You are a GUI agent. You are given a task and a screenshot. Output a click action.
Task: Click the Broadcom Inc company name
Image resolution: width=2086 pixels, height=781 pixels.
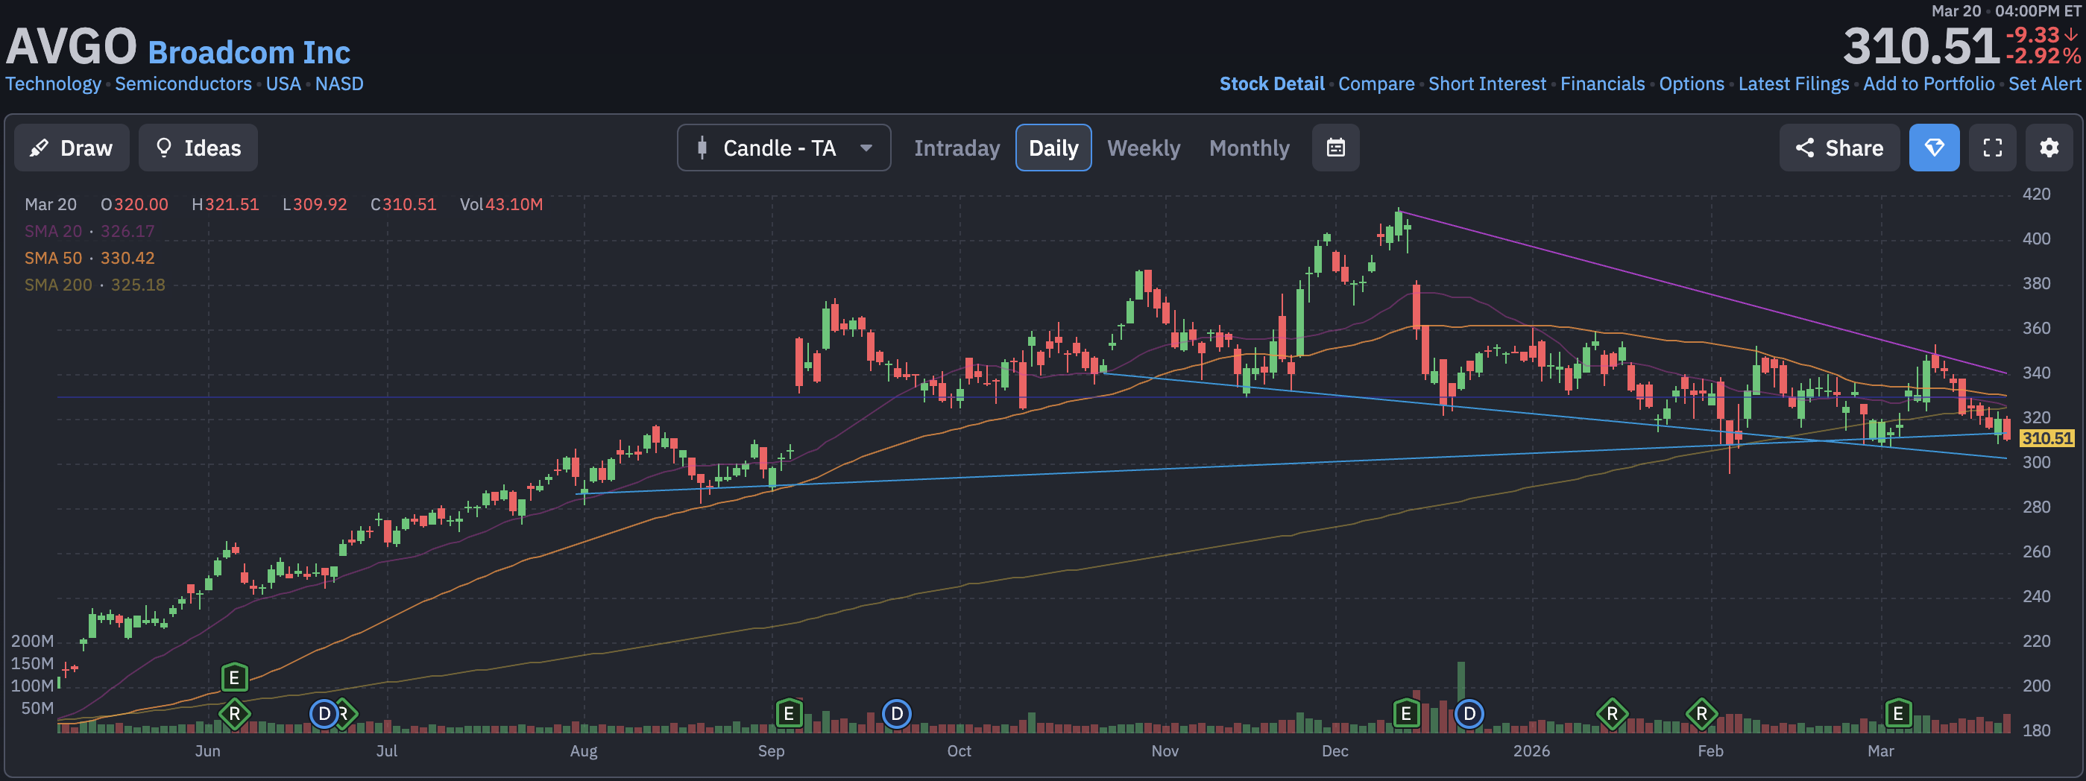pos(248,52)
